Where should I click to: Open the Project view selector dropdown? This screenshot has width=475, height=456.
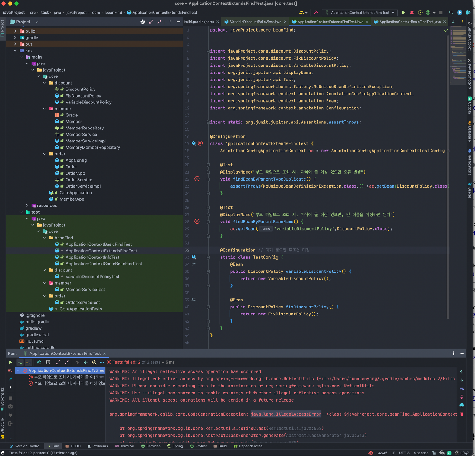click(x=24, y=22)
